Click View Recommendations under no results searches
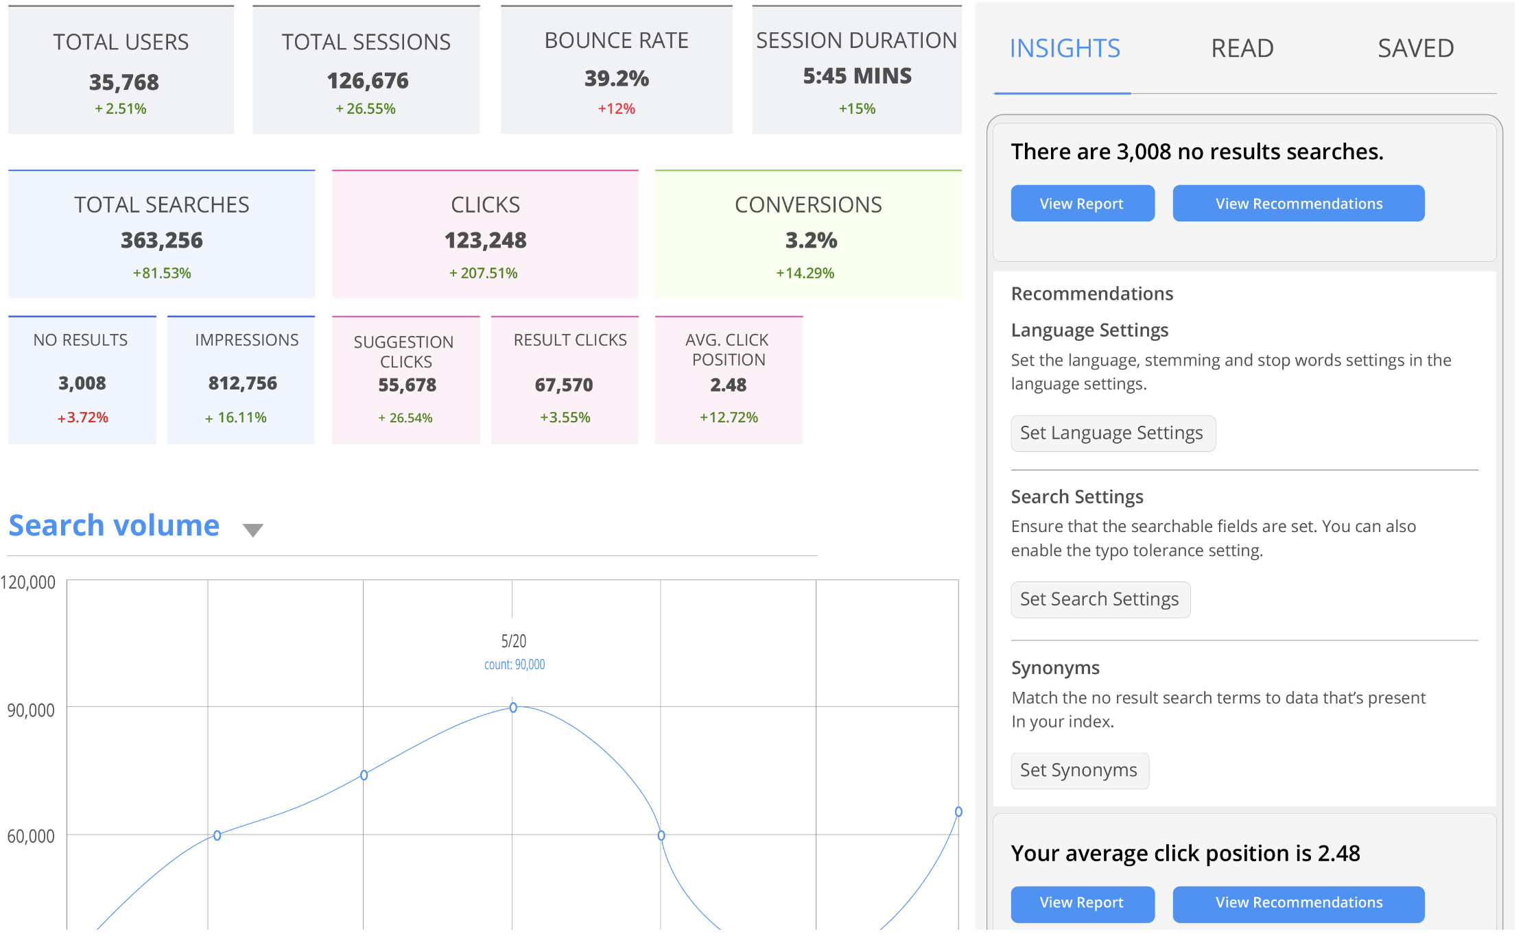1523x938 pixels. click(1299, 203)
